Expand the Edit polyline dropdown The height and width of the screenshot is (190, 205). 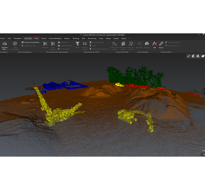pyautogui.click(x=155, y=45)
